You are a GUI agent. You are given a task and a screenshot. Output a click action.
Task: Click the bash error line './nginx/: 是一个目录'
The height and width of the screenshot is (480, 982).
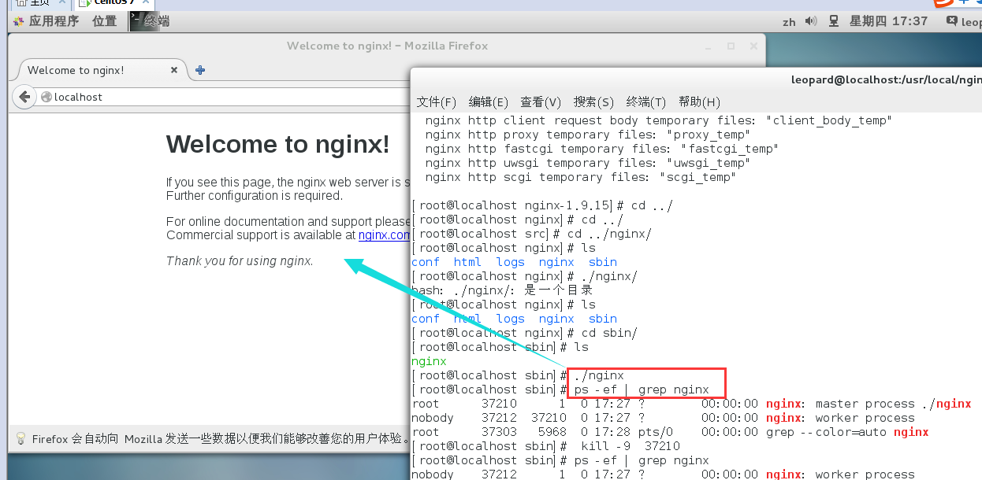(x=502, y=290)
